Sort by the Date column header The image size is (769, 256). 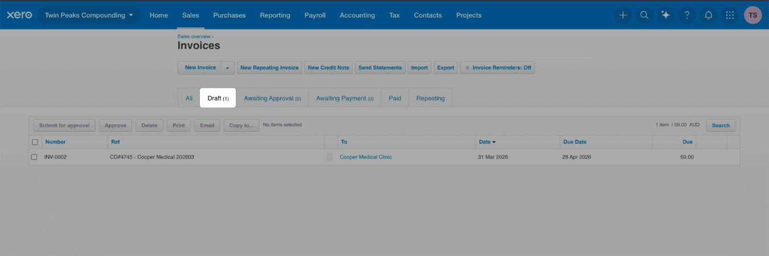coord(487,142)
